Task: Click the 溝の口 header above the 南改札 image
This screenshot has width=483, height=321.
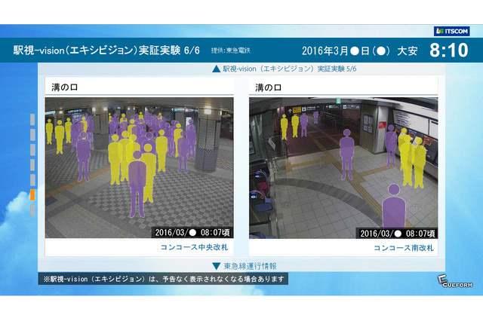Action: (269, 87)
